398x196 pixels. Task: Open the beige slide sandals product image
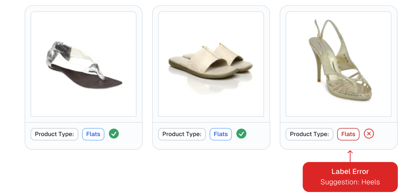pyautogui.click(x=211, y=64)
